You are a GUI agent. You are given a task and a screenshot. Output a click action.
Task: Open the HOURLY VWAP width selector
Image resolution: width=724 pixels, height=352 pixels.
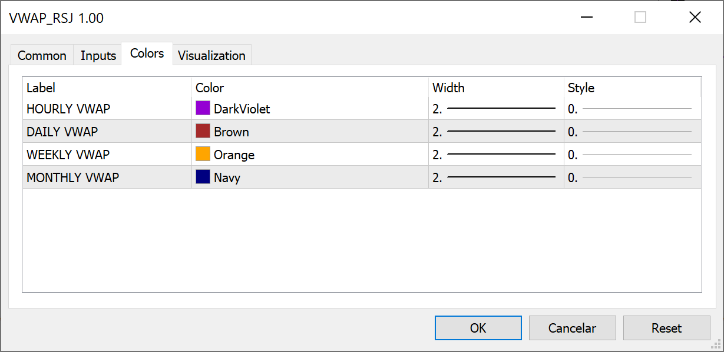click(495, 109)
